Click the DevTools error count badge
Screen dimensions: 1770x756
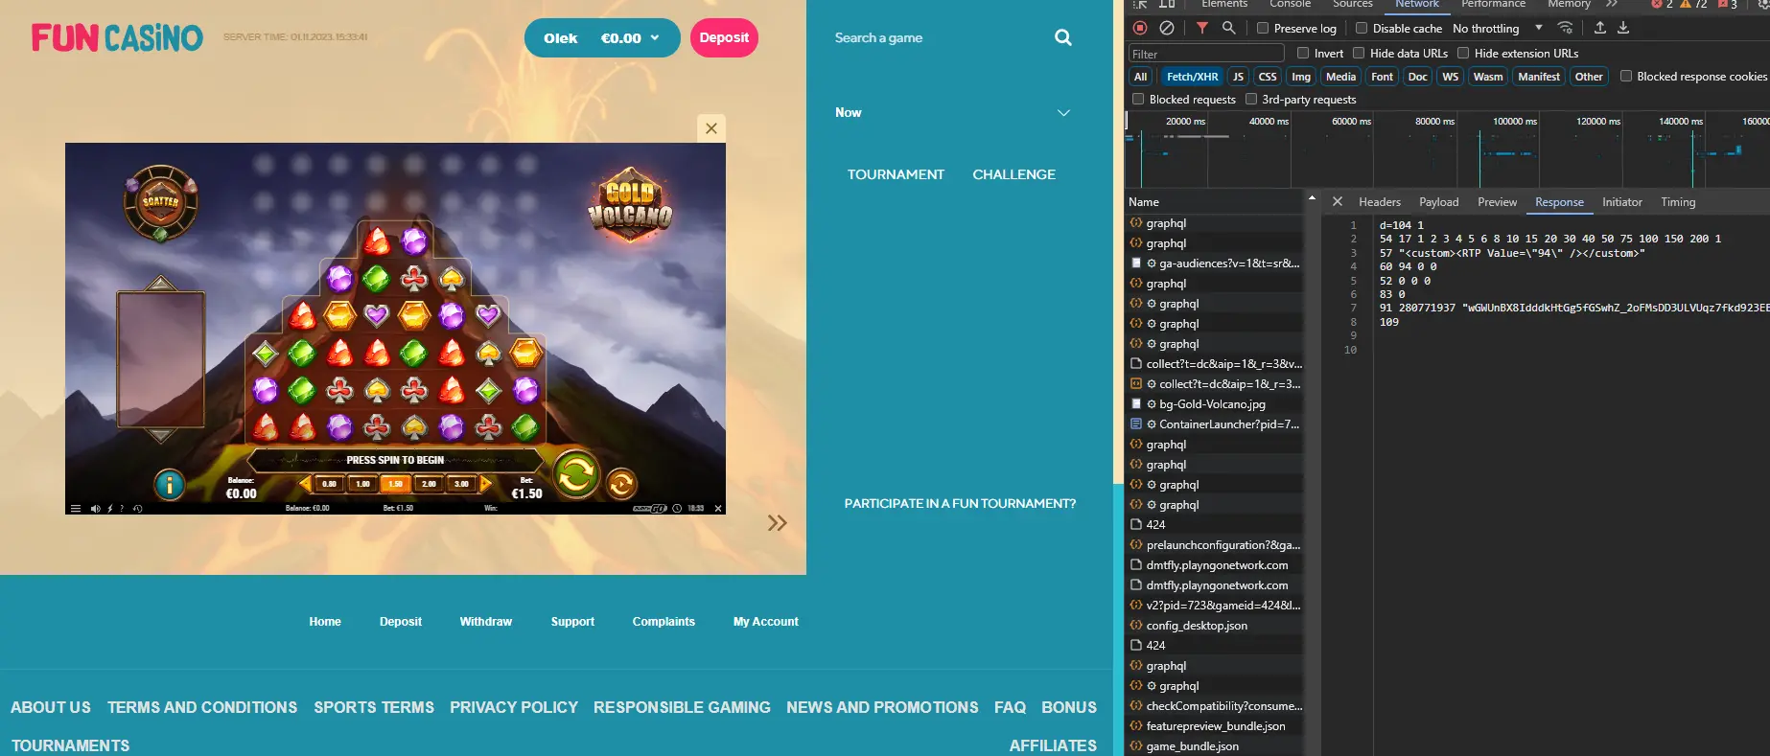pyautogui.click(x=1662, y=4)
